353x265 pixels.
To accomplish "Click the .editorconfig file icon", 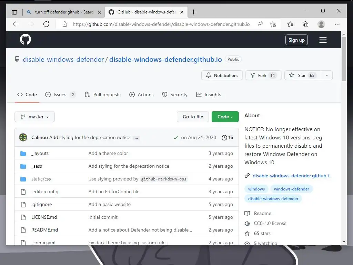I will tap(23, 192).
